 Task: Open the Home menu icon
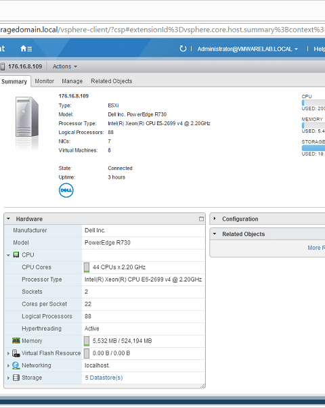pos(26,49)
